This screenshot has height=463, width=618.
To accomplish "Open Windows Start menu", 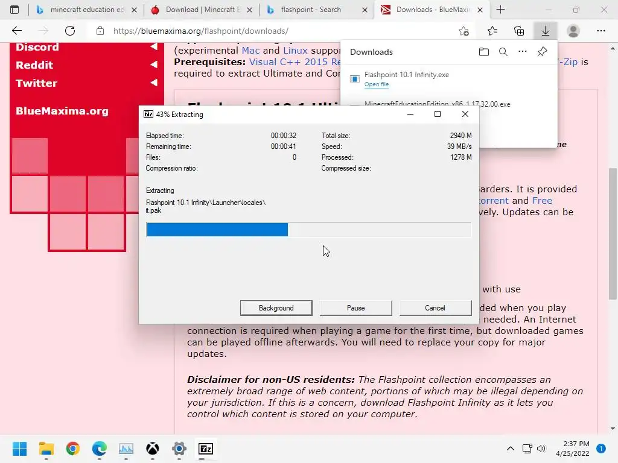I will click(x=20, y=449).
